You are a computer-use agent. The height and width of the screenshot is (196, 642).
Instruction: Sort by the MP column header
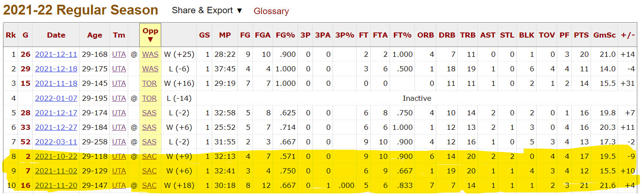click(x=225, y=35)
